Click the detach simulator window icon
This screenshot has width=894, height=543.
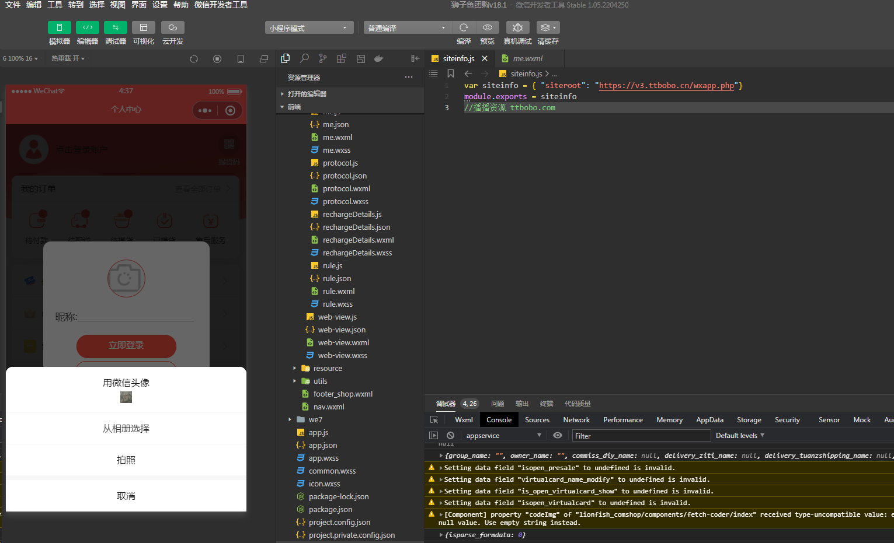pyautogui.click(x=264, y=59)
